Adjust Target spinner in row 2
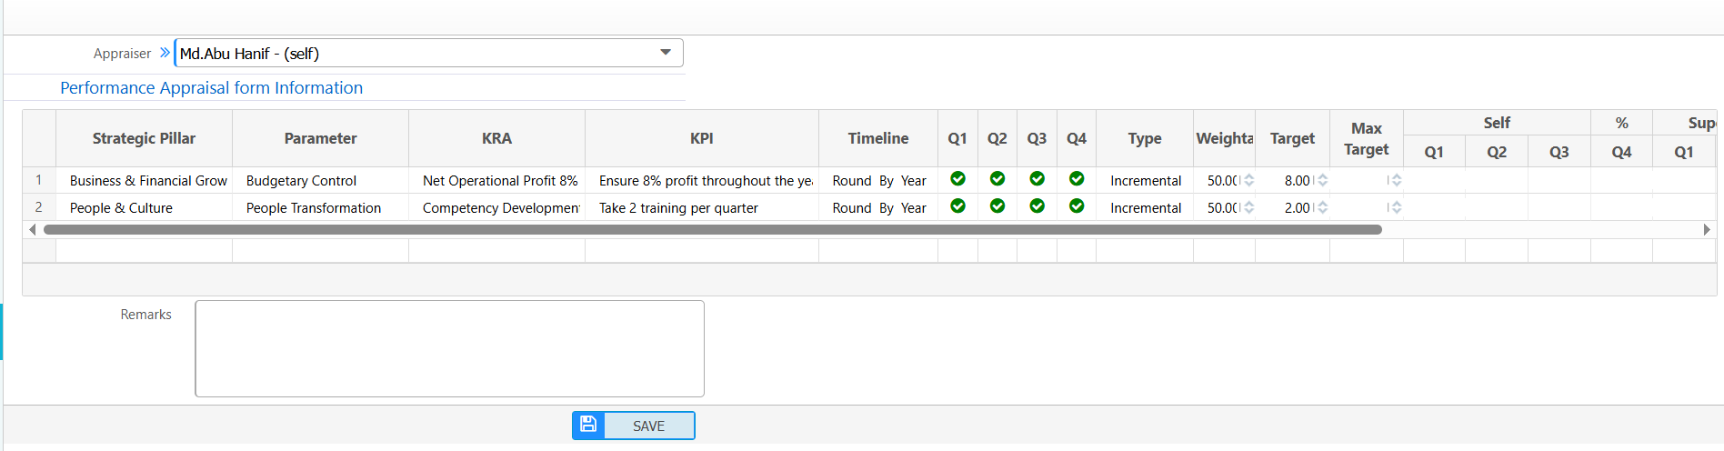1724x451 pixels. point(1323,207)
